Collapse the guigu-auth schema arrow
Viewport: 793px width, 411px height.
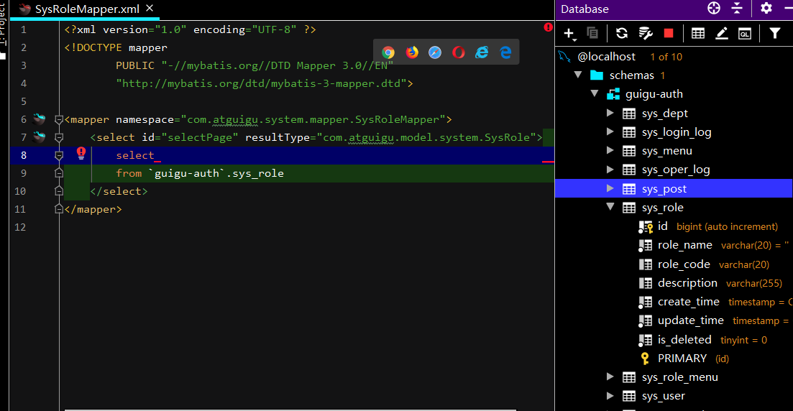pyautogui.click(x=595, y=93)
